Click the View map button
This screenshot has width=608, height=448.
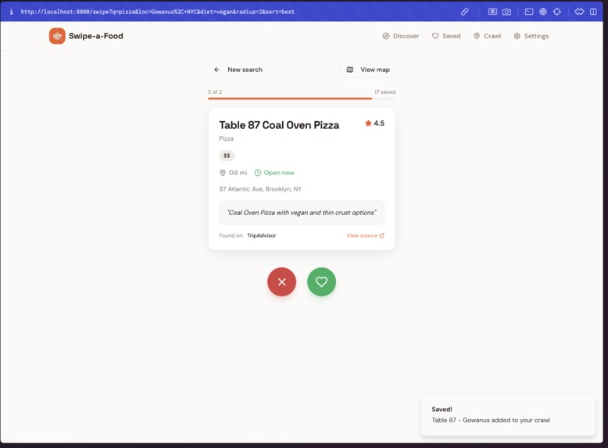point(368,70)
